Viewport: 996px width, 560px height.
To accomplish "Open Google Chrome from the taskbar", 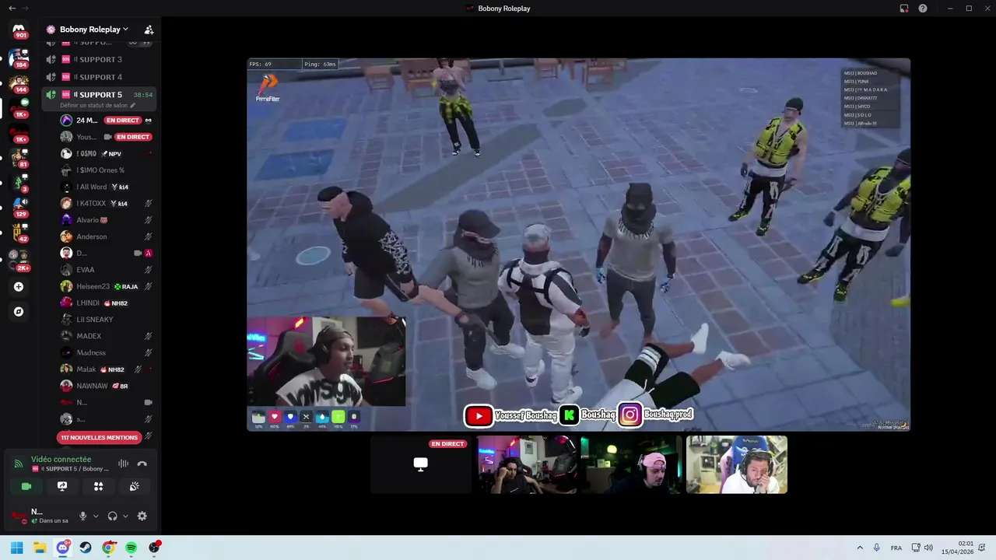I will tap(108, 548).
